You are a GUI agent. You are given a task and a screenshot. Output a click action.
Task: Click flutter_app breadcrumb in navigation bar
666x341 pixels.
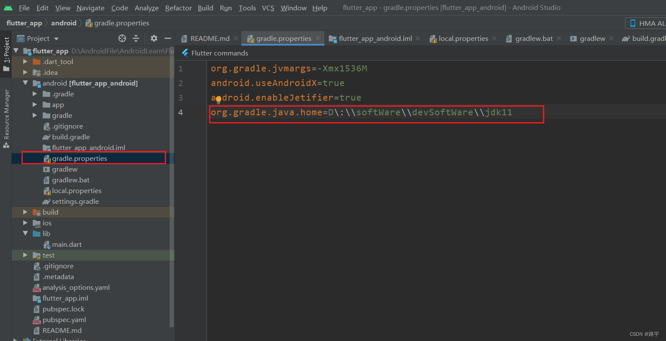(24, 23)
